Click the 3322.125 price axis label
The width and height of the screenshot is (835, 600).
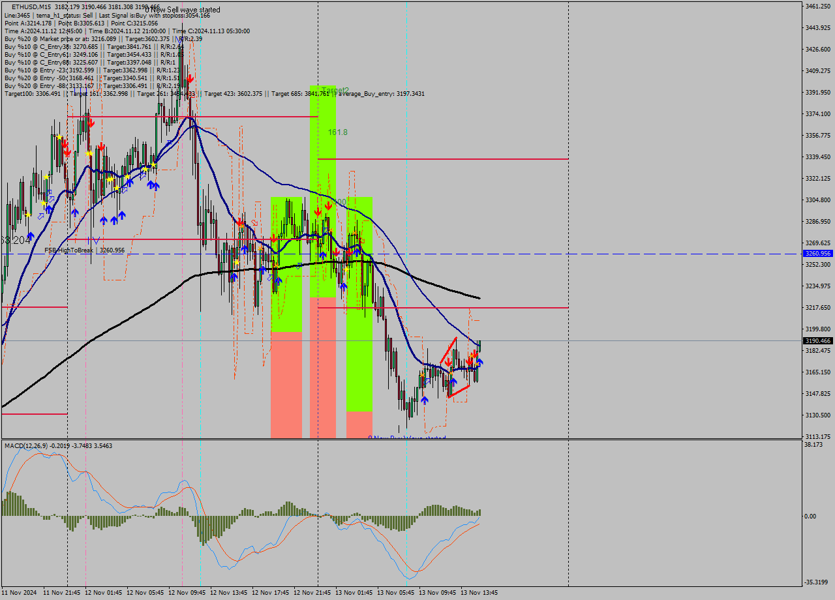coord(817,178)
